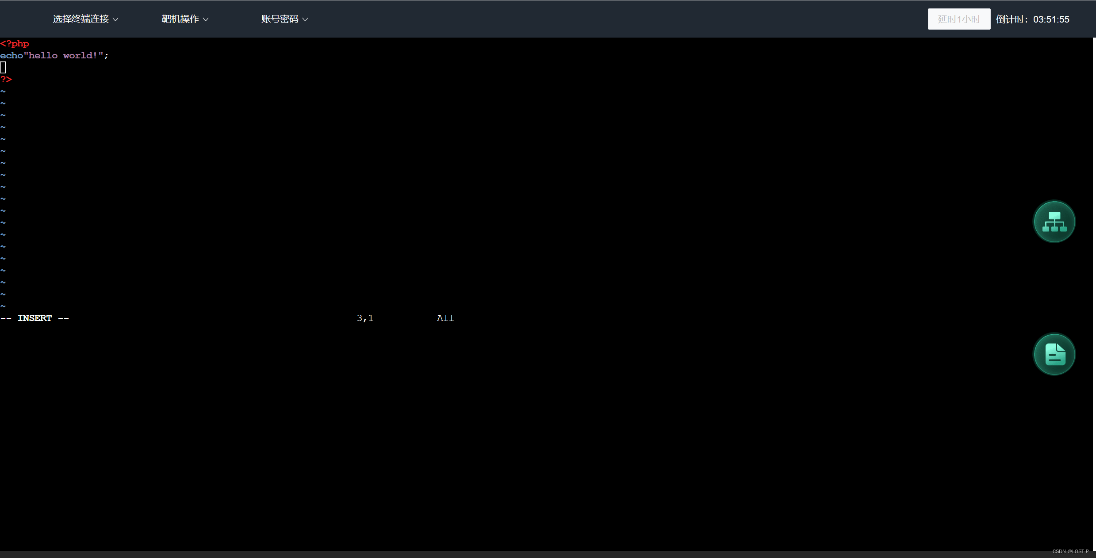Click the <?php opening tag line
Screen dimensions: 1096x558
pos(15,44)
